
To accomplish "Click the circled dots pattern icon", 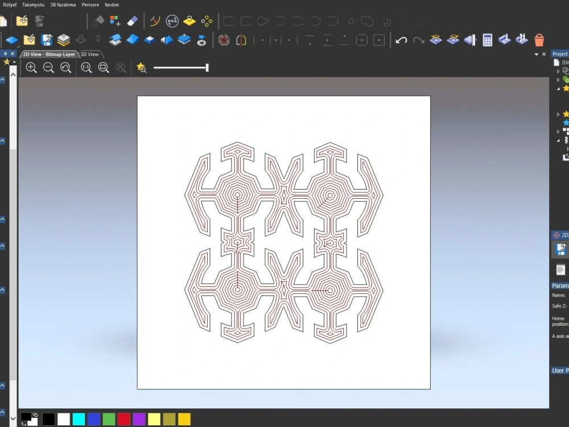I will pos(172,21).
